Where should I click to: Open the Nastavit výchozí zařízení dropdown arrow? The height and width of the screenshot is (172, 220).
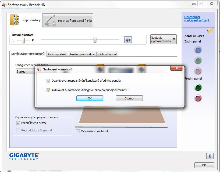[174, 39]
